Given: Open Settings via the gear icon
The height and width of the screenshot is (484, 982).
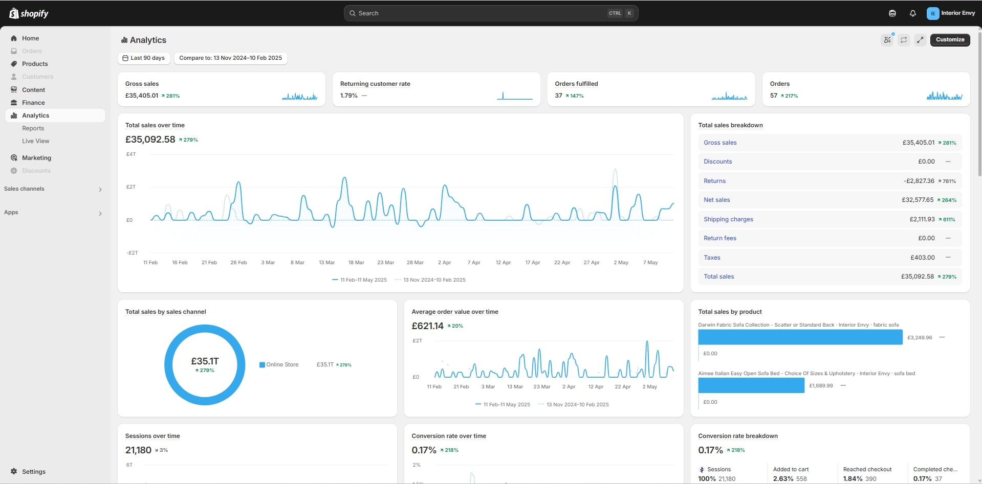Looking at the screenshot, I should 14,471.
